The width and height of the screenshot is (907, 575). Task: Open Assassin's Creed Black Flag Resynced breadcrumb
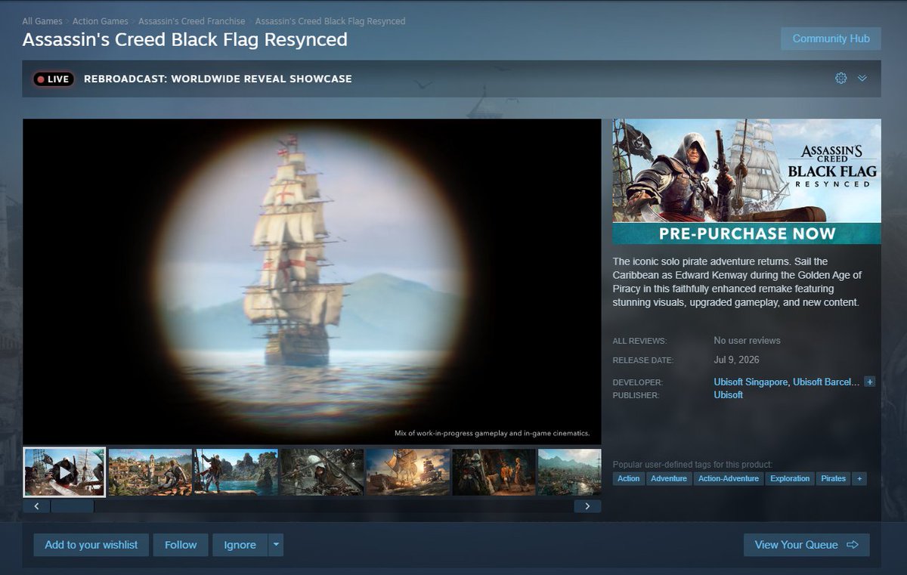(x=330, y=21)
